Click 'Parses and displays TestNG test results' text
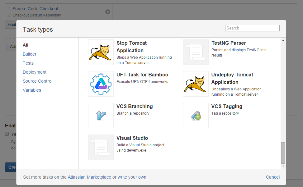The image size is (303, 187). pyautogui.click(x=239, y=52)
